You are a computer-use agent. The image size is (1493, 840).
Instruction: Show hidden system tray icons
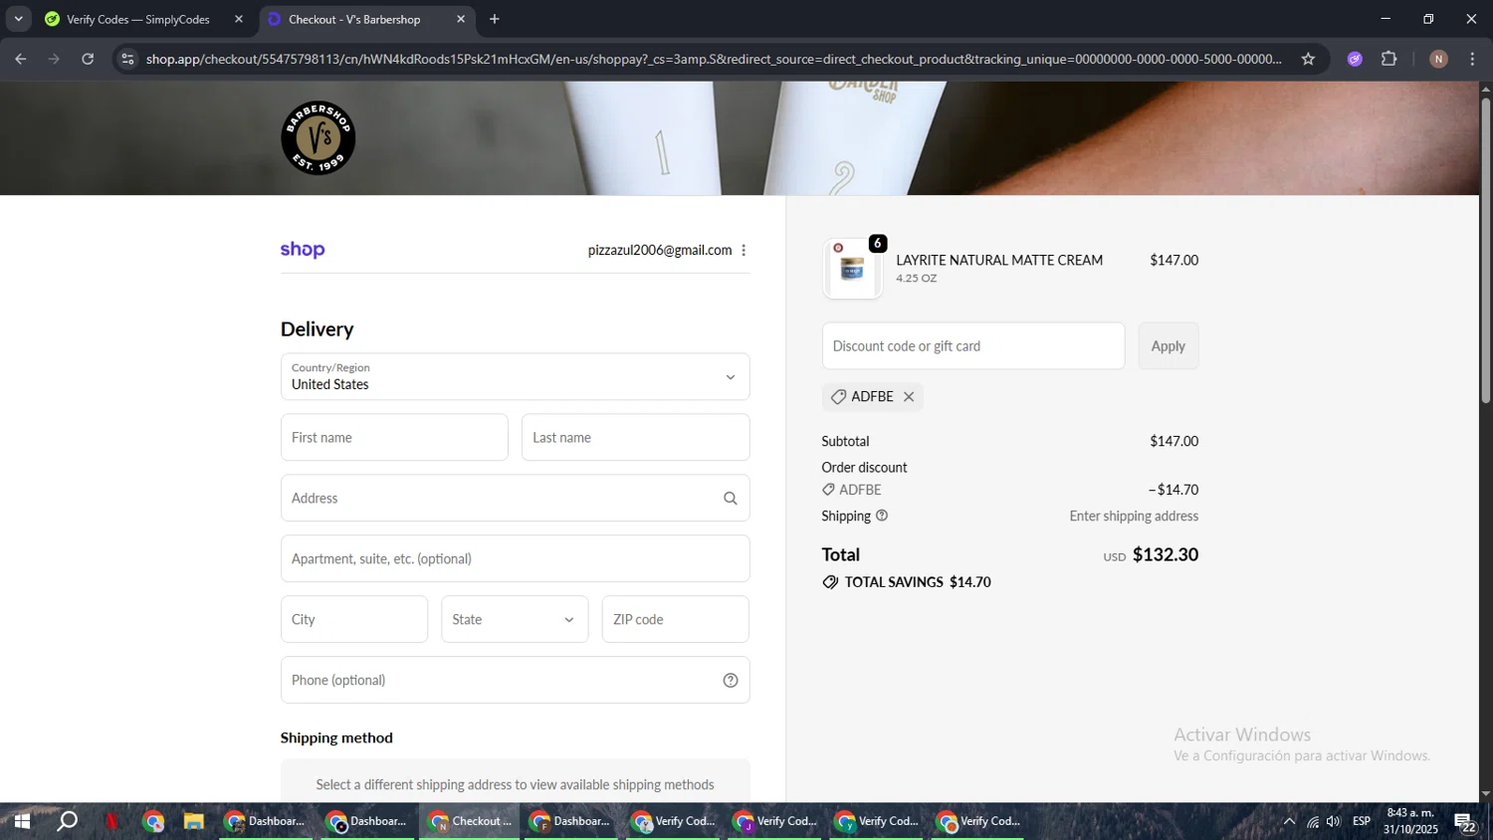(x=1289, y=822)
